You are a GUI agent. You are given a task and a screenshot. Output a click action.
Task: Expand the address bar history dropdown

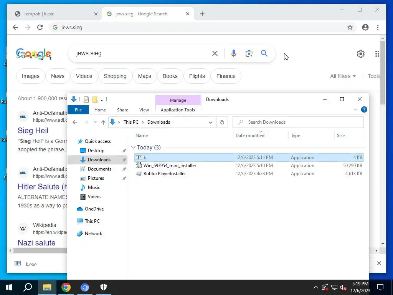click(211, 122)
